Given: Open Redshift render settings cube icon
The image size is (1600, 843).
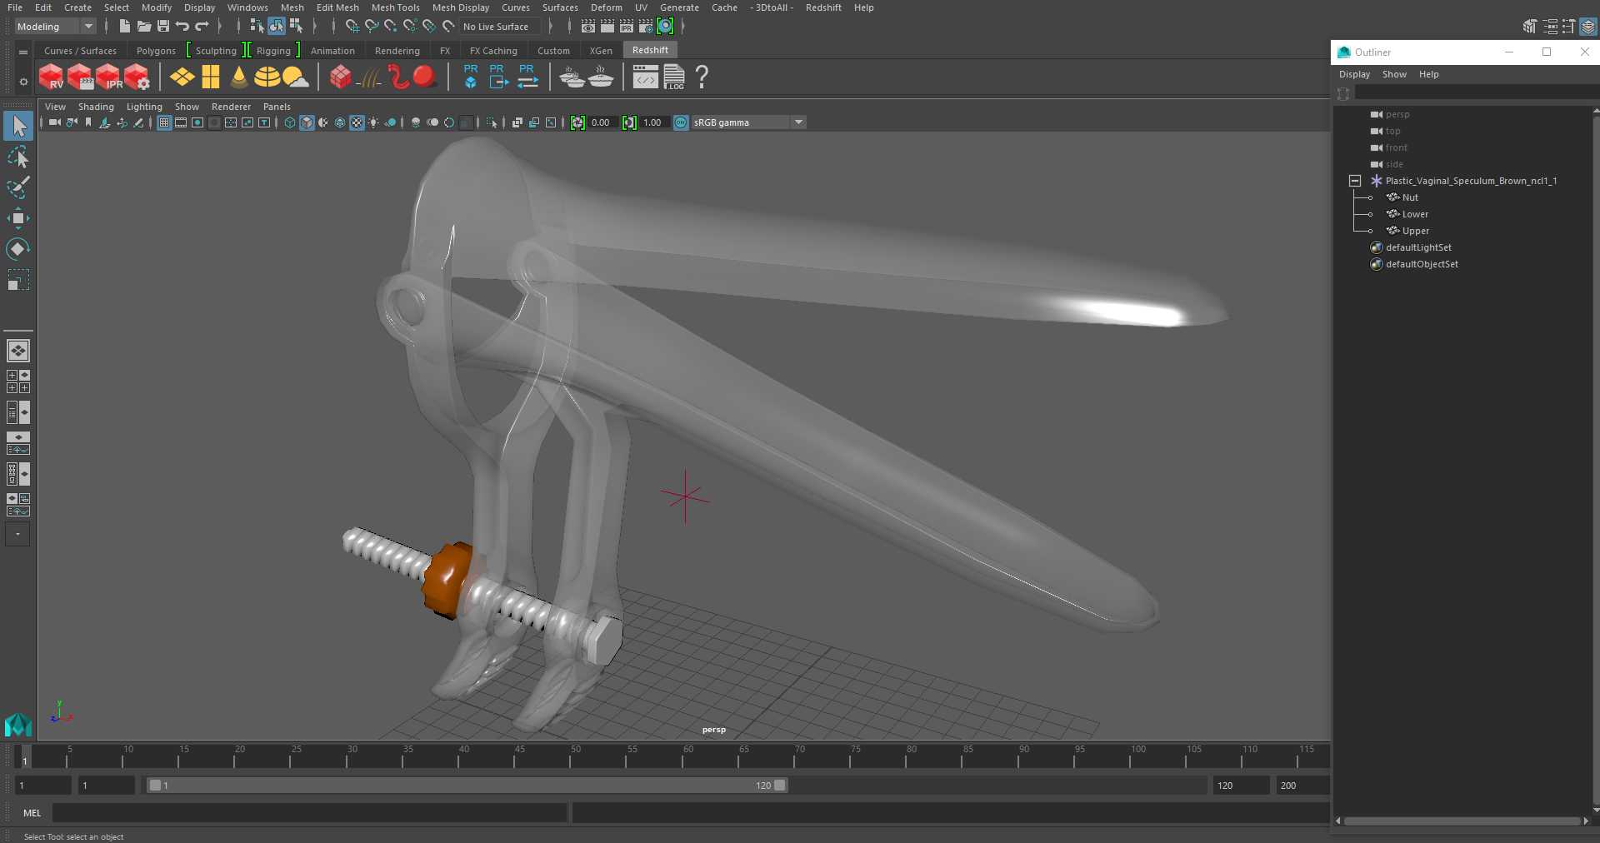Looking at the screenshot, I should click(x=137, y=77).
